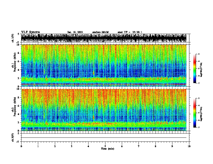Click the flat ch.3 voltage trace line
Image resolution: width=213 pixels, height=164 pixels.
click(104, 138)
